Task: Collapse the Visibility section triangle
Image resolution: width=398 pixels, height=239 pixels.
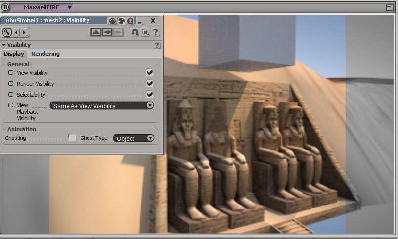Action: click(4, 45)
